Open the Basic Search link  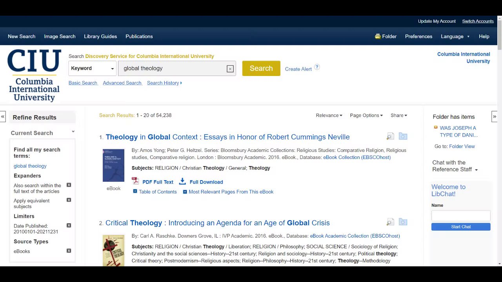click(x=83, y=83)
